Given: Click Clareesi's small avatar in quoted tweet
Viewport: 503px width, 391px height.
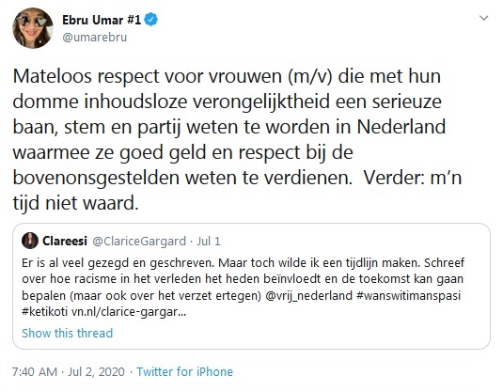Looking at the screenshot, I should (x=30, y=241).
